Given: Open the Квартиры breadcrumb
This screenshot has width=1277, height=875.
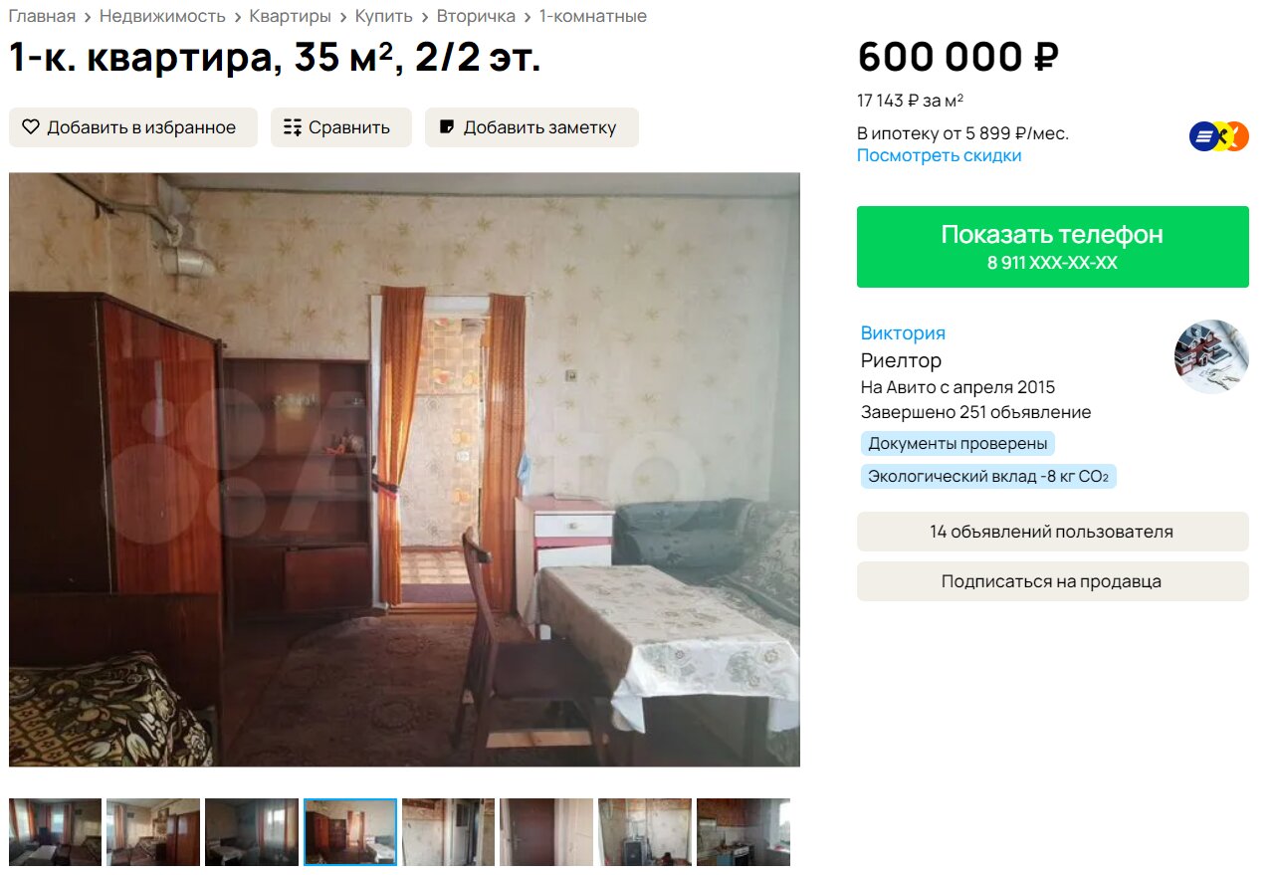Looking at the screenshot, I should pyautogui.click(x=291, y=16).
